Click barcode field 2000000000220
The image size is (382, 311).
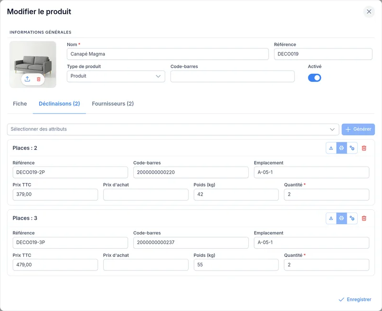[x=191, y=172]
